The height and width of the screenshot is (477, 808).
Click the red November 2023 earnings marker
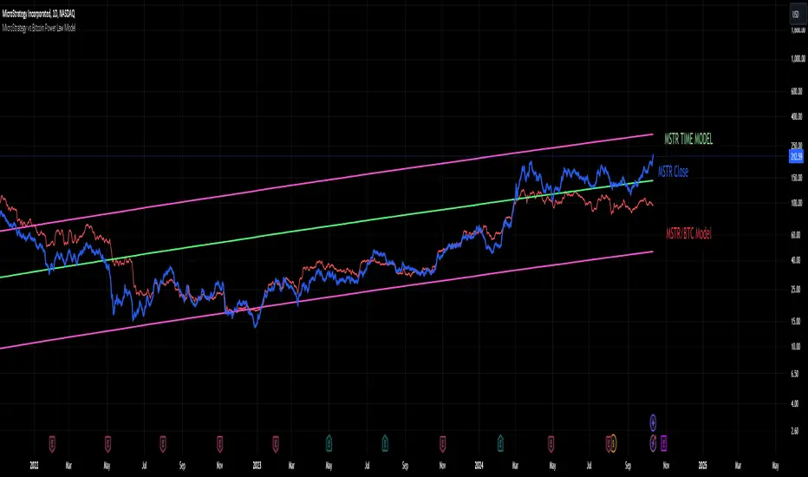[443, 443]
